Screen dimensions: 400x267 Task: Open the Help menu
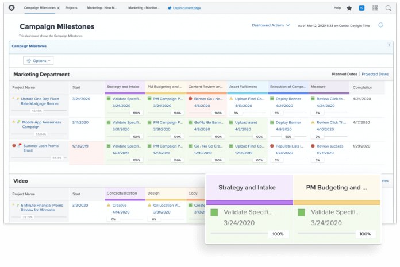point(337,8)
